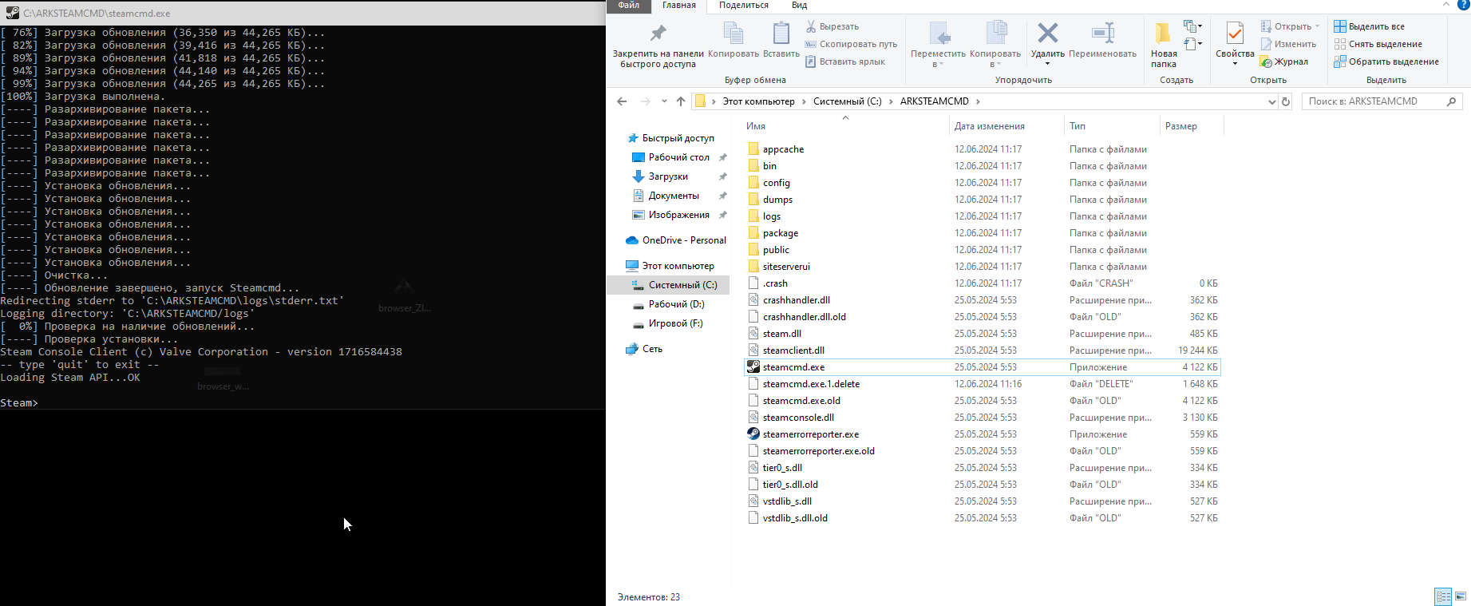Screen dimensions: 1471x606
Task: Open Explorer help question mark icon
Action: pyautogui.click(x=1464, y=5)
